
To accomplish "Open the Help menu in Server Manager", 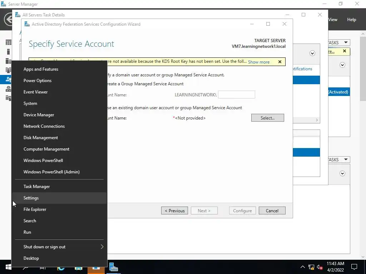I will (352, 20).
